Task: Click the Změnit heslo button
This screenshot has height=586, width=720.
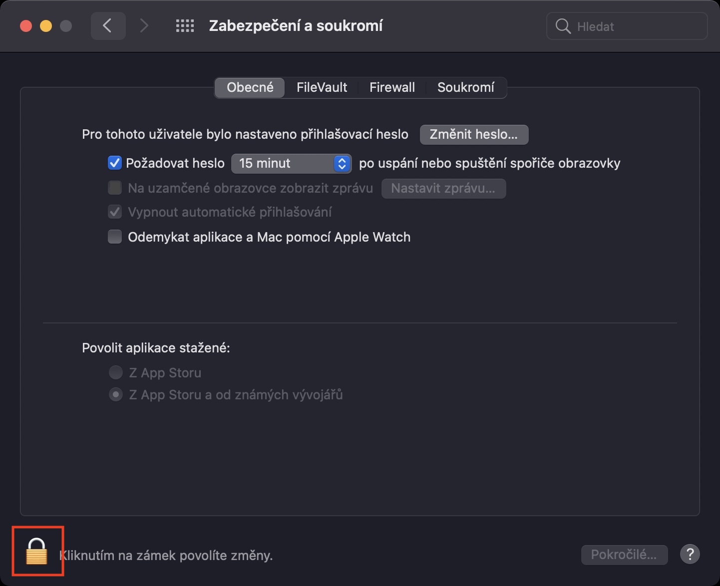Action: point(474,135)
